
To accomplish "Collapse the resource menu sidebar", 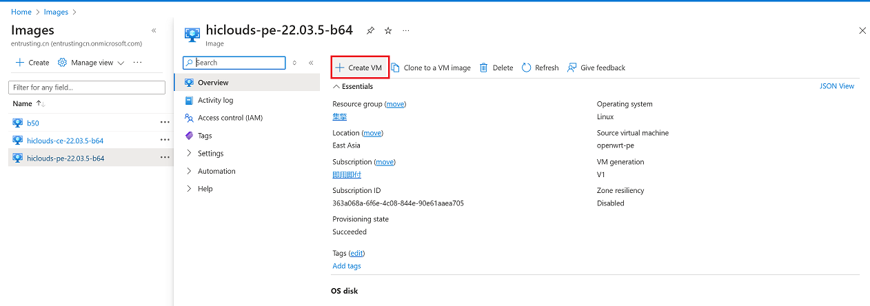I will [x=311, y=63].
